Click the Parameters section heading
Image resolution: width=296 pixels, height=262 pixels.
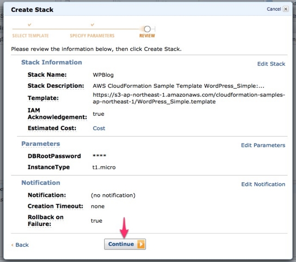pos(41,144)
